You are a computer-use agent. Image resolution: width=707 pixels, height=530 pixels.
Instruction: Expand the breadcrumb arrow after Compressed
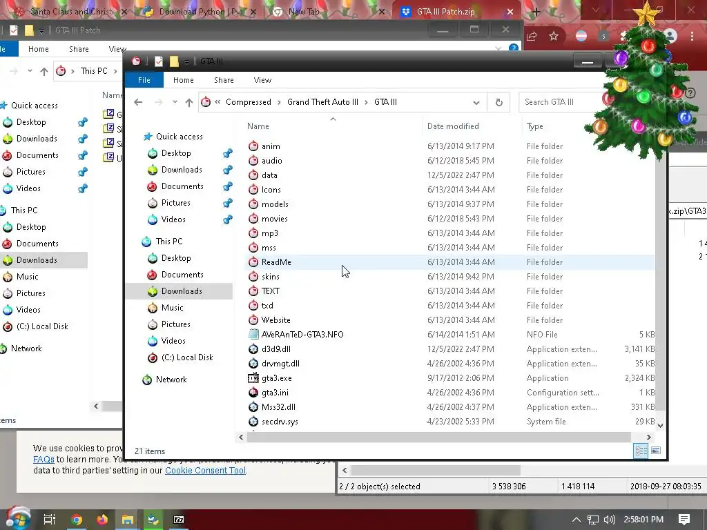coord(279,102)
